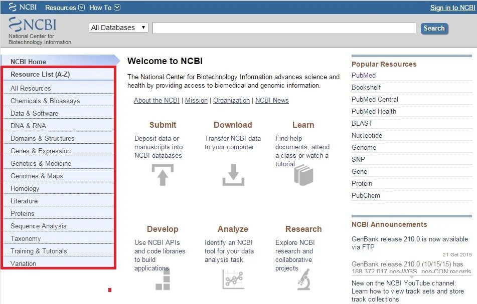The height and width of the screenshot is (304, 477).
Task: Open Data & Software category
Action: [x=35, y=113]
